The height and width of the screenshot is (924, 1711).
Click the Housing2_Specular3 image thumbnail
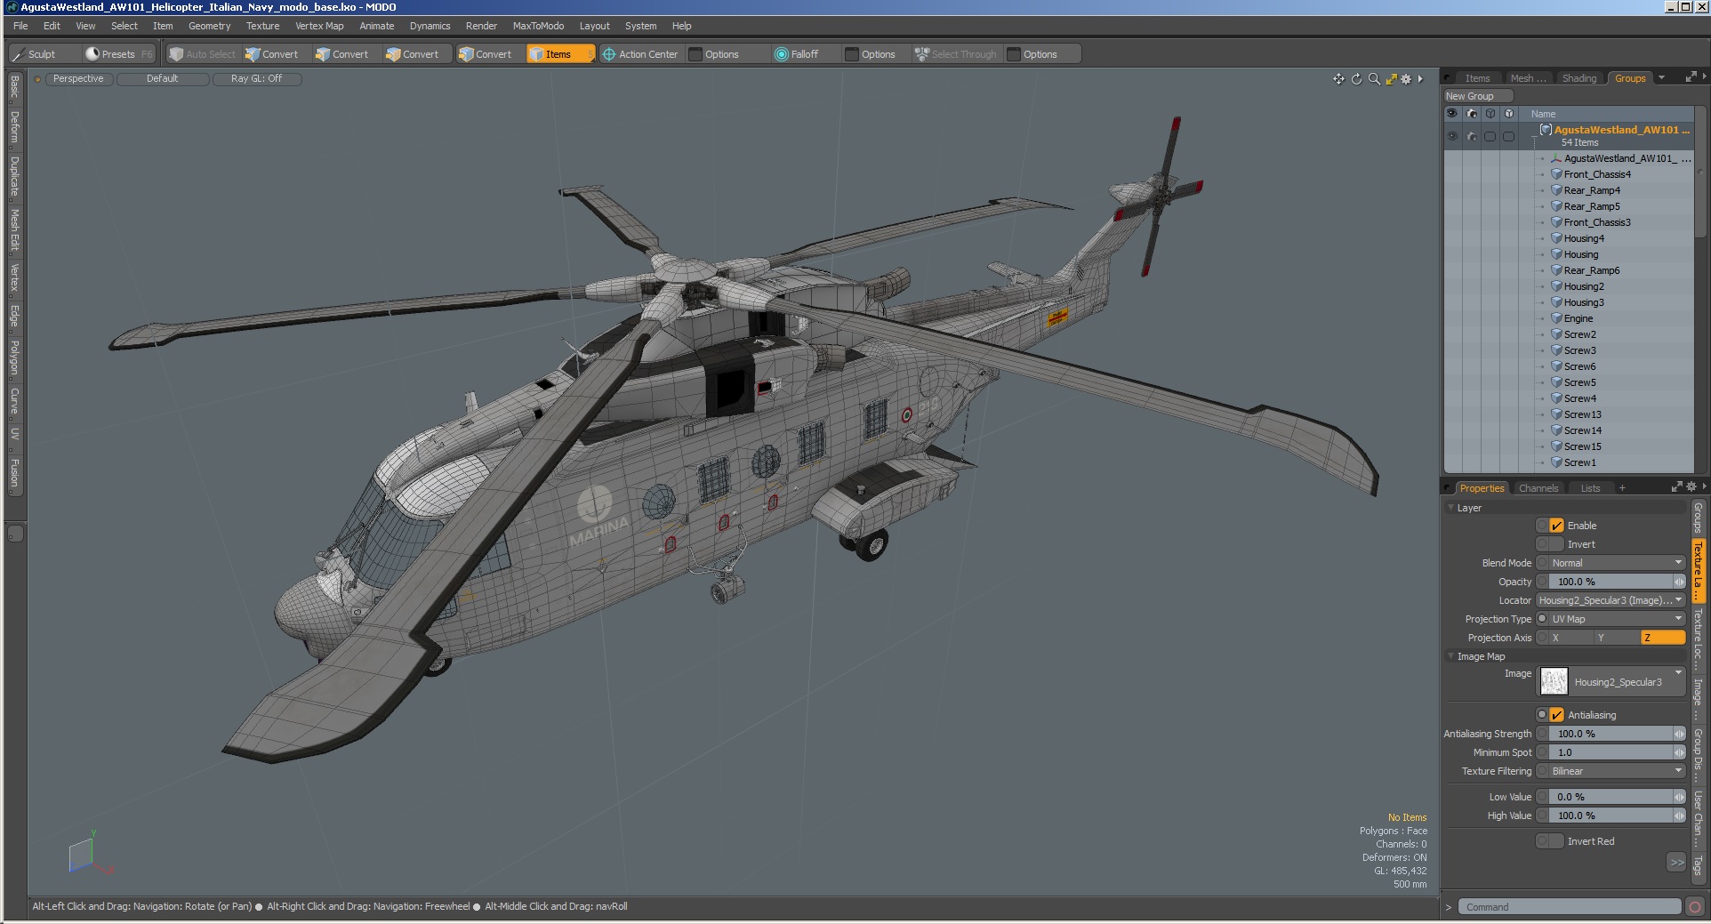click(1554, 682)
